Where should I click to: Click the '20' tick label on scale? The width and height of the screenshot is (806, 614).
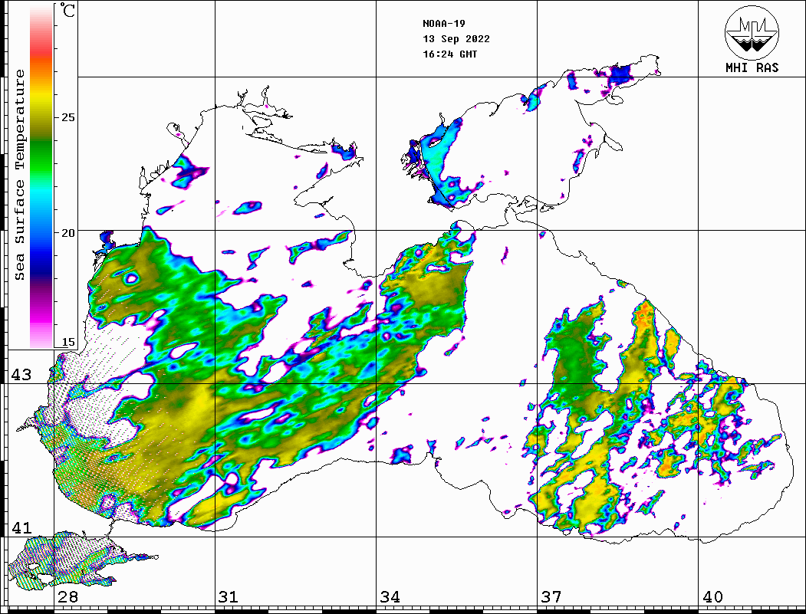tap(67, 233)
